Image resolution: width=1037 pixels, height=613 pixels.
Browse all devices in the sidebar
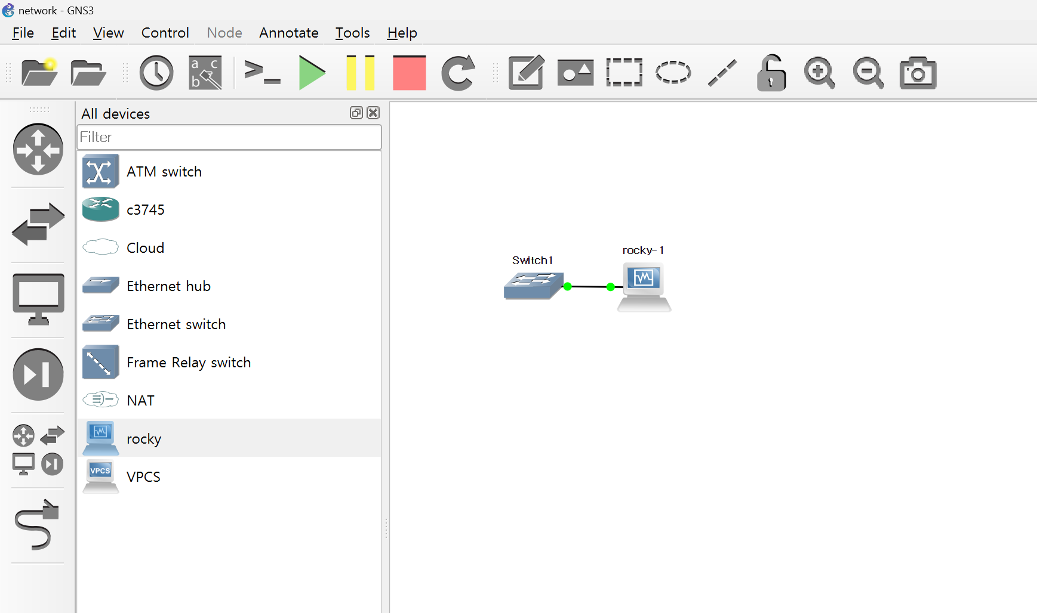pyautogui.click(x=38, y=450)
